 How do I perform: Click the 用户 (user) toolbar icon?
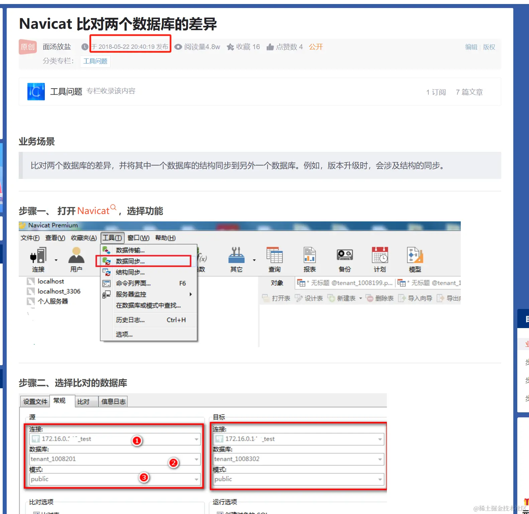pos(76,255)
